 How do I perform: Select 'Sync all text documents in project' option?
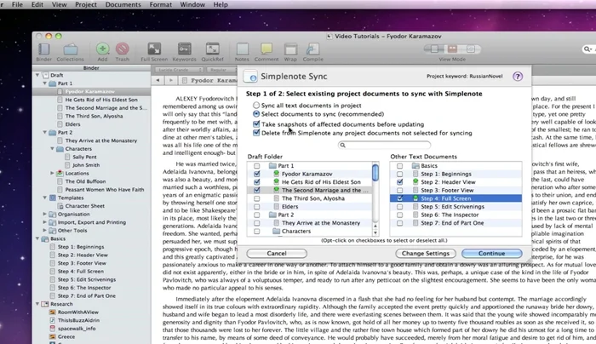click(256, 105)
